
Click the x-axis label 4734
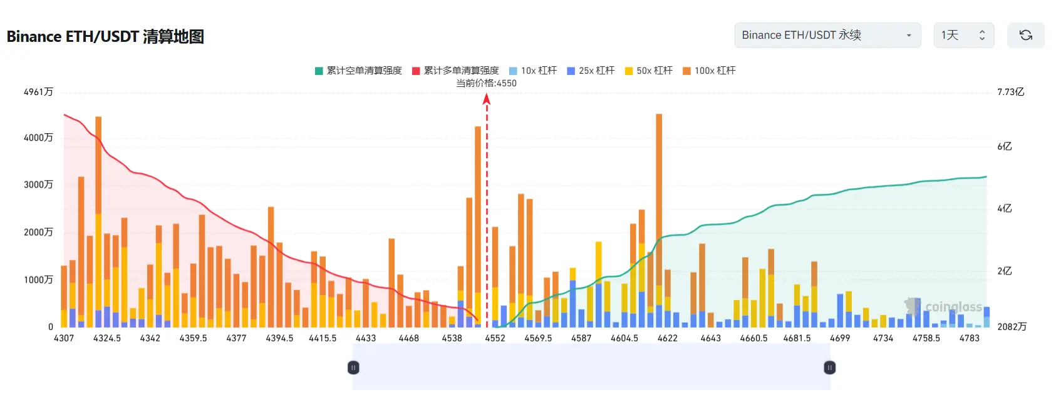pos(883,338)
